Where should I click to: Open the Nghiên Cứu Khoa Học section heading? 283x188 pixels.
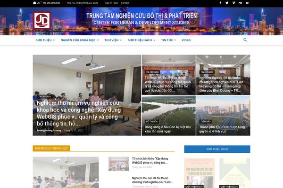[x=51, y=149]
